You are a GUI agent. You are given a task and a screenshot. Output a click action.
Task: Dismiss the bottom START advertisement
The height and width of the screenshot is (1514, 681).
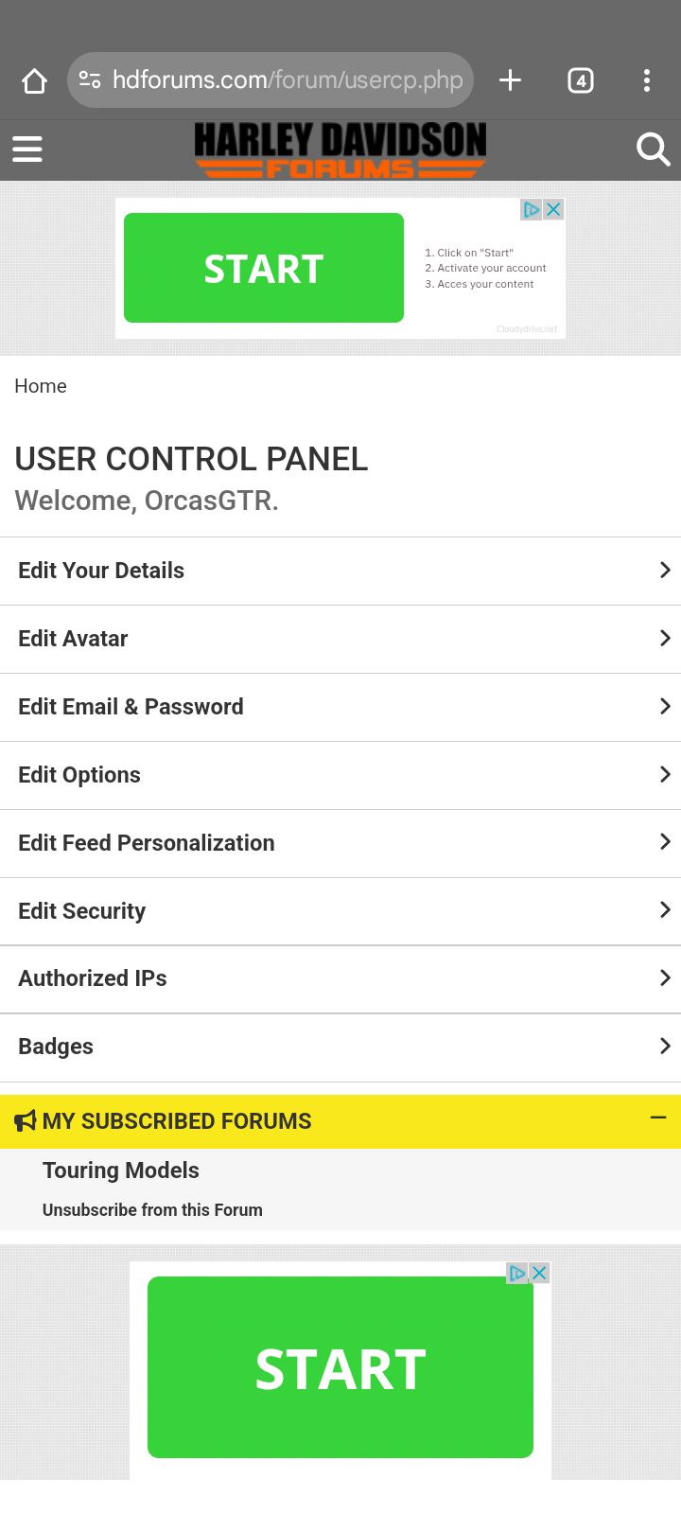(x=539, y=1273)
